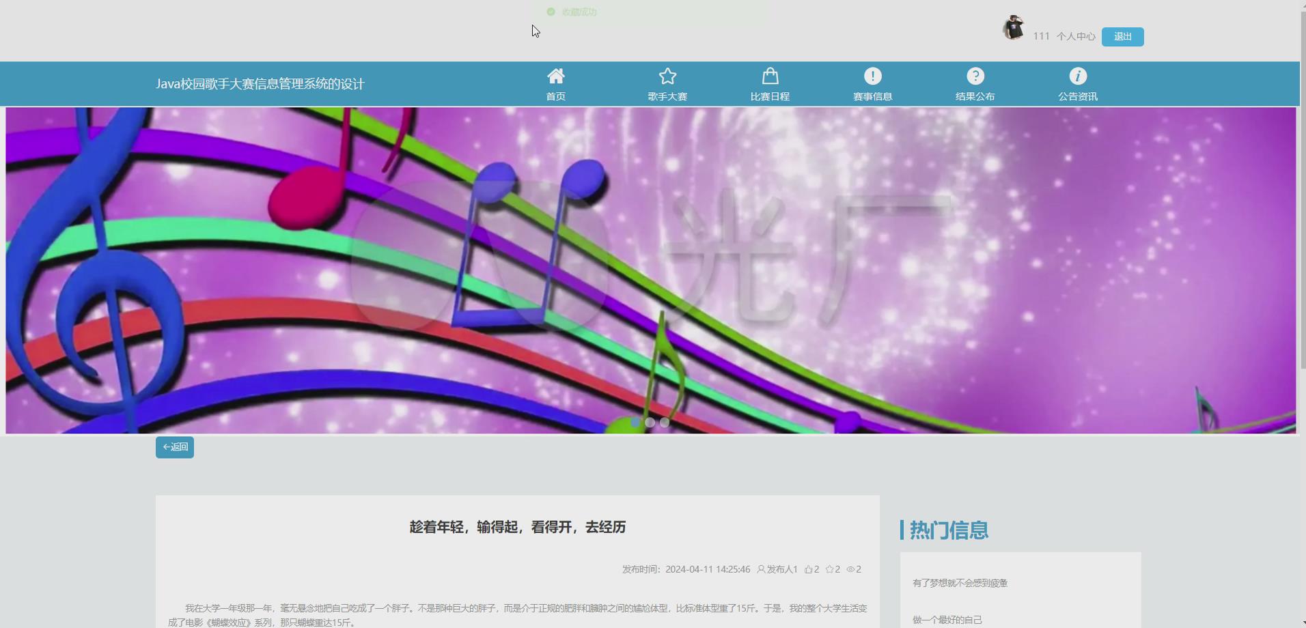Click the exclamation icon for 赛事信息
The width and height of the screenshot is (1306, 628).
pyautogui.click(x=873, y=76)
